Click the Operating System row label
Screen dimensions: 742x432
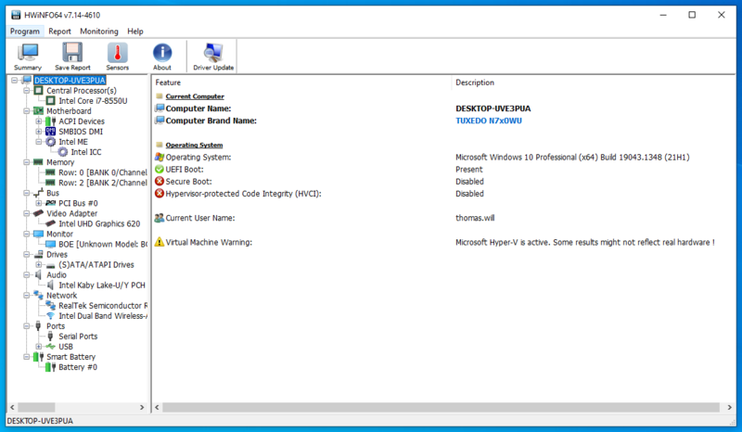[198, 157]
